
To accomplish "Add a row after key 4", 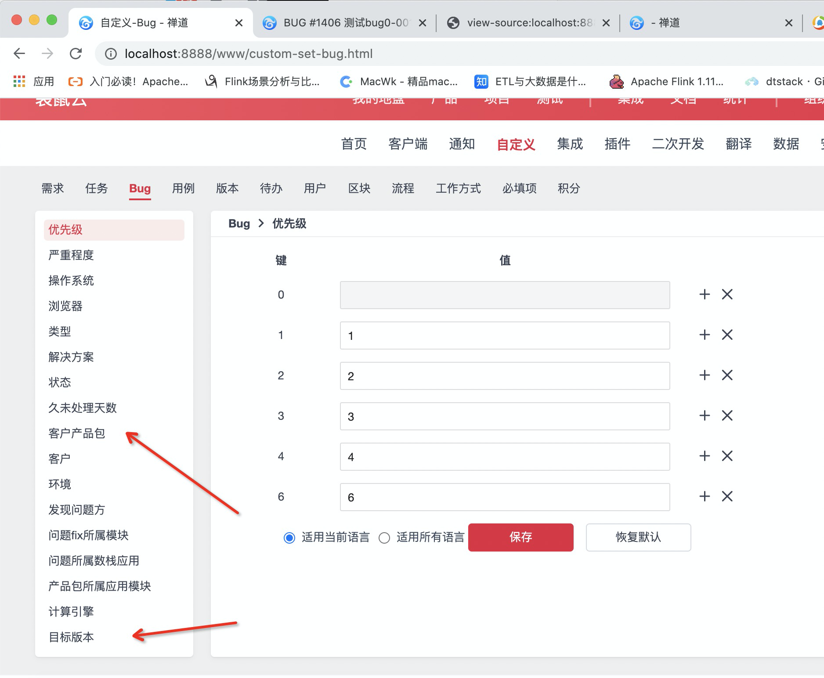I will [x=705, y=456].
